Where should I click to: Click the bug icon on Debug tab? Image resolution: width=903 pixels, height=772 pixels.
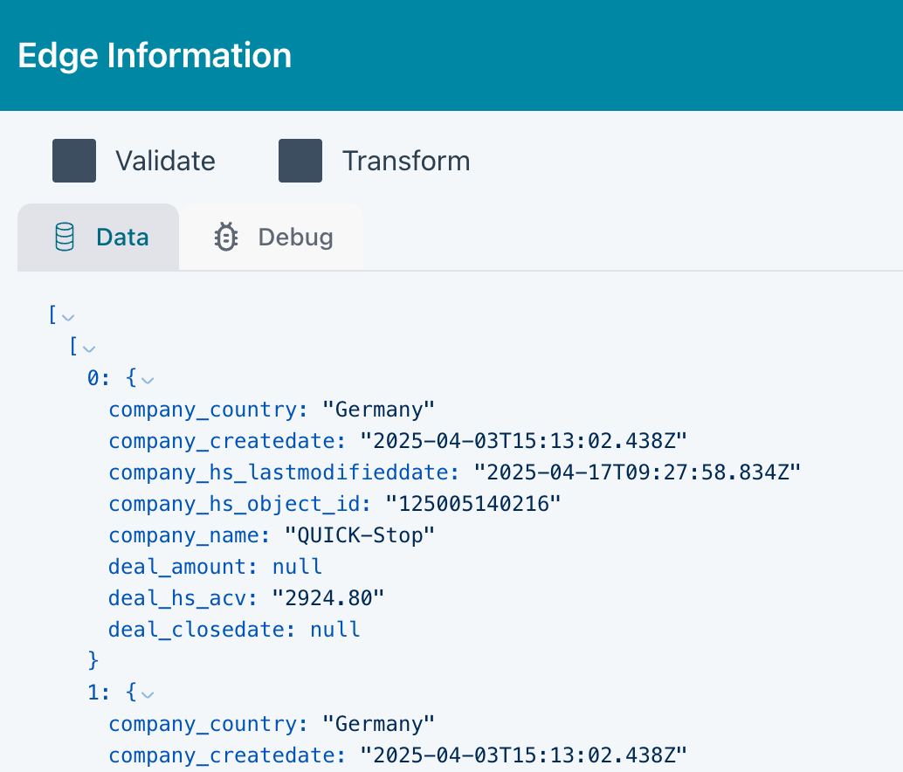click(x=226, y=238)
